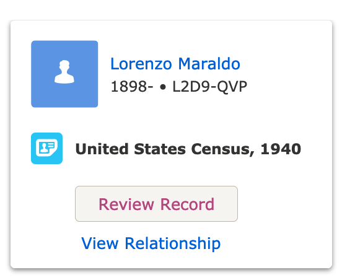Select the person ID L2D9-QVP
The width and height of the screenshot is (342, 280).
click(209, 87)
